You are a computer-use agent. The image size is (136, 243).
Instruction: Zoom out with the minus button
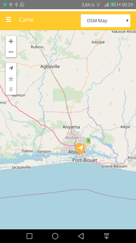pos(11,52)
